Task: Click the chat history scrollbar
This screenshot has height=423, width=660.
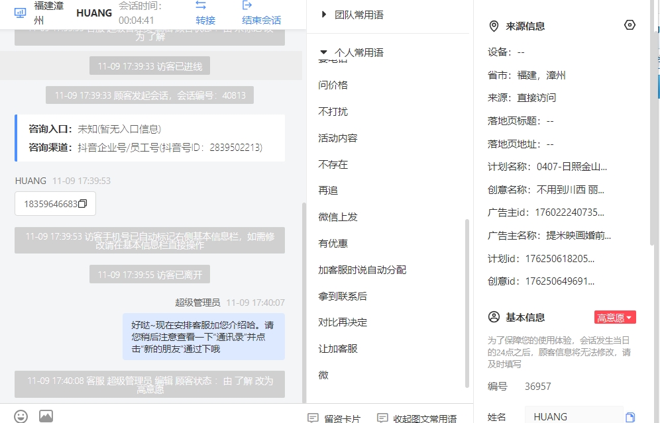Action: pyautogui.click(x=304, y=303)
